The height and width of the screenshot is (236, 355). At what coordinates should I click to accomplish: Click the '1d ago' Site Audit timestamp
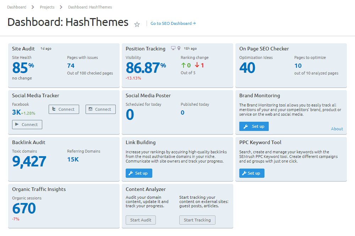(46, 48)
